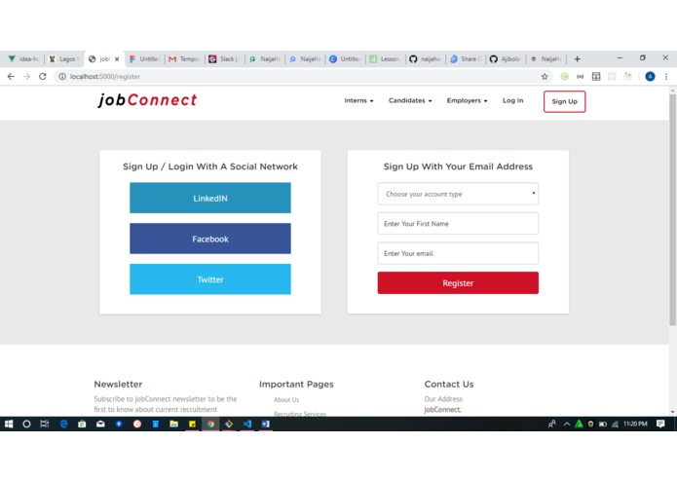Sign up with Facebook

point(210,239)
